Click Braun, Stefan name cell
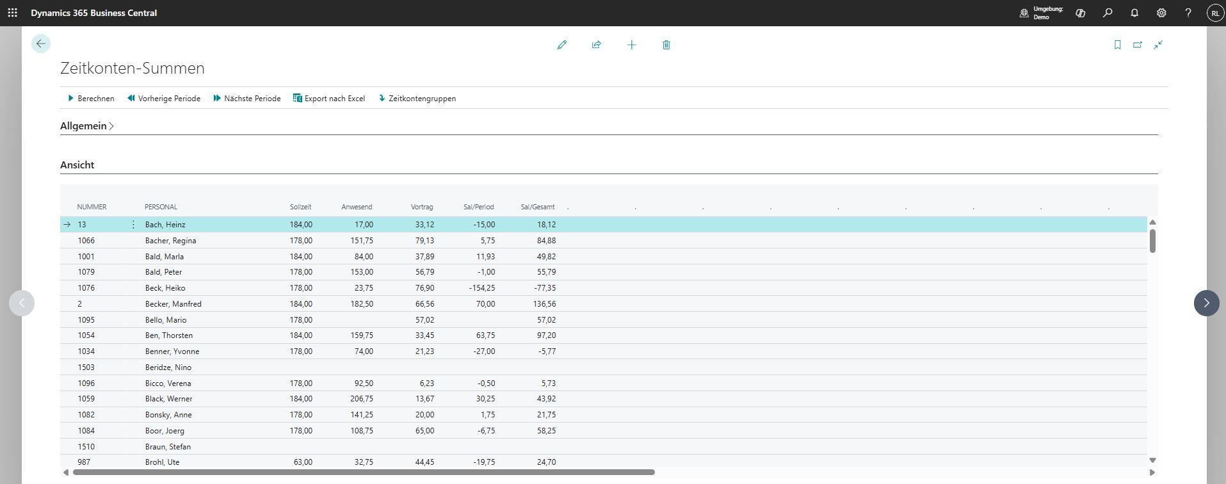 (168, 447)
